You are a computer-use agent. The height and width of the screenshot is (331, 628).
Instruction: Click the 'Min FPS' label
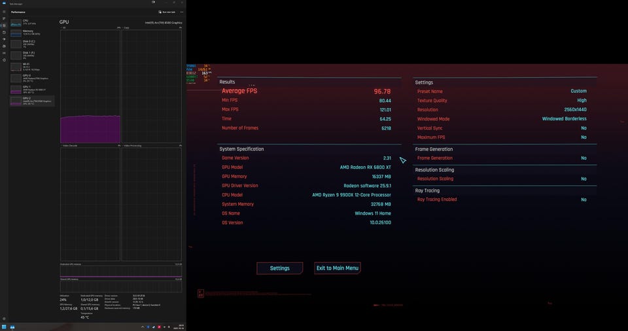(x=230, y=100)
